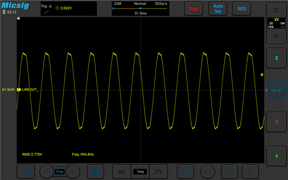Open channel 1 settings showing 2V
Screen dimensions: 288x180
pos(276,23)
